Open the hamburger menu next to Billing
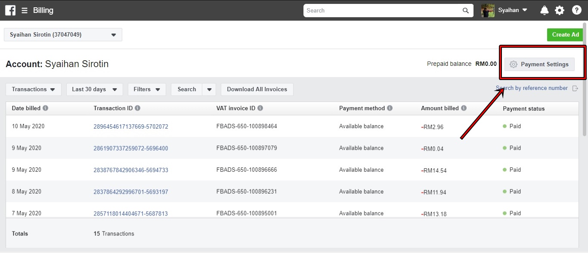This screenshot has width=588, height=253. click(x=25, y=10)
